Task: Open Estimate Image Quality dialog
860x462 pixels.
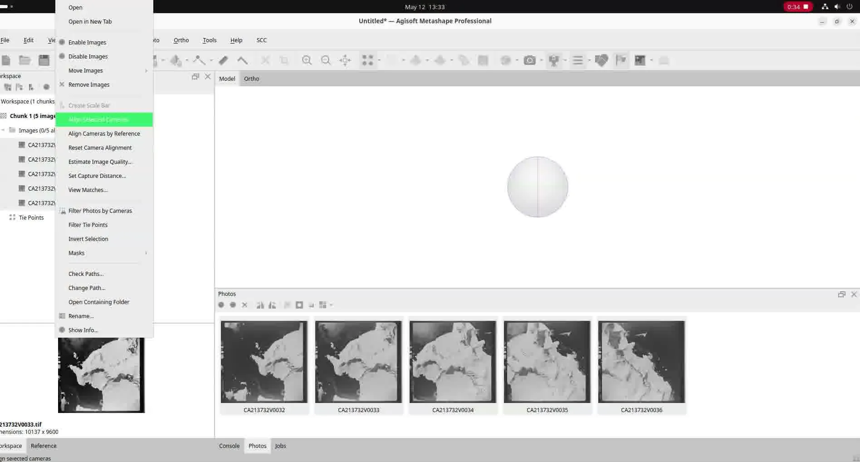Action: (104, 162)
